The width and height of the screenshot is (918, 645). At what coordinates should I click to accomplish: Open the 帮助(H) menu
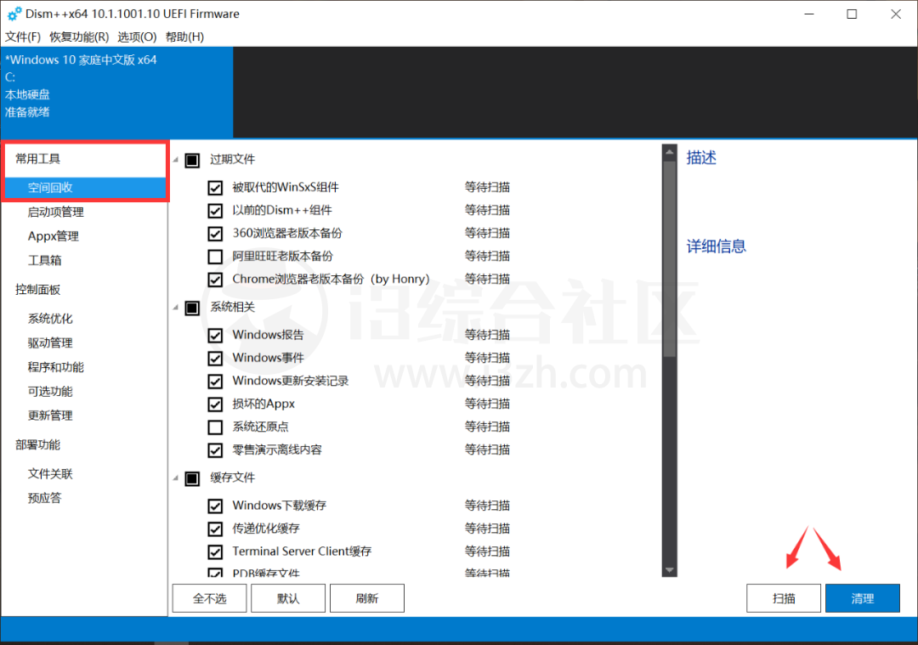pos(184,37)
